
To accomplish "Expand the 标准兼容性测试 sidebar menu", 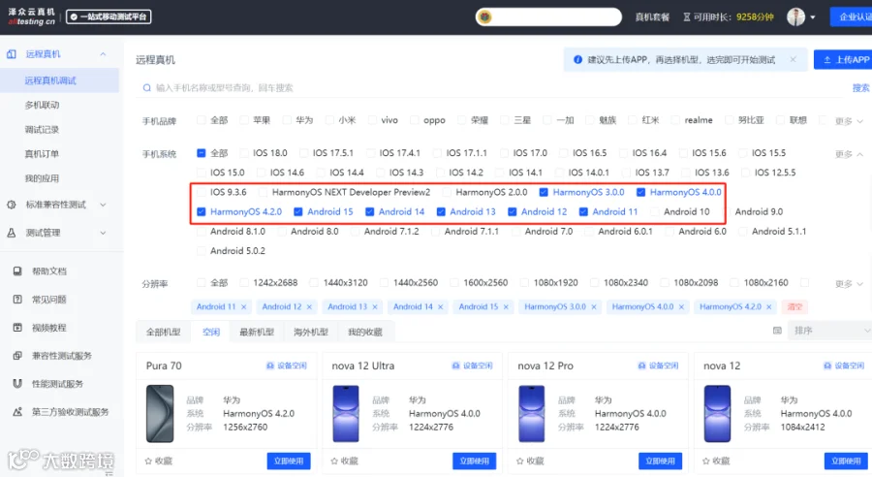I will coord(103,205).
